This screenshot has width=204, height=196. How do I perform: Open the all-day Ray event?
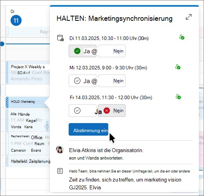(x=28, y=31)
